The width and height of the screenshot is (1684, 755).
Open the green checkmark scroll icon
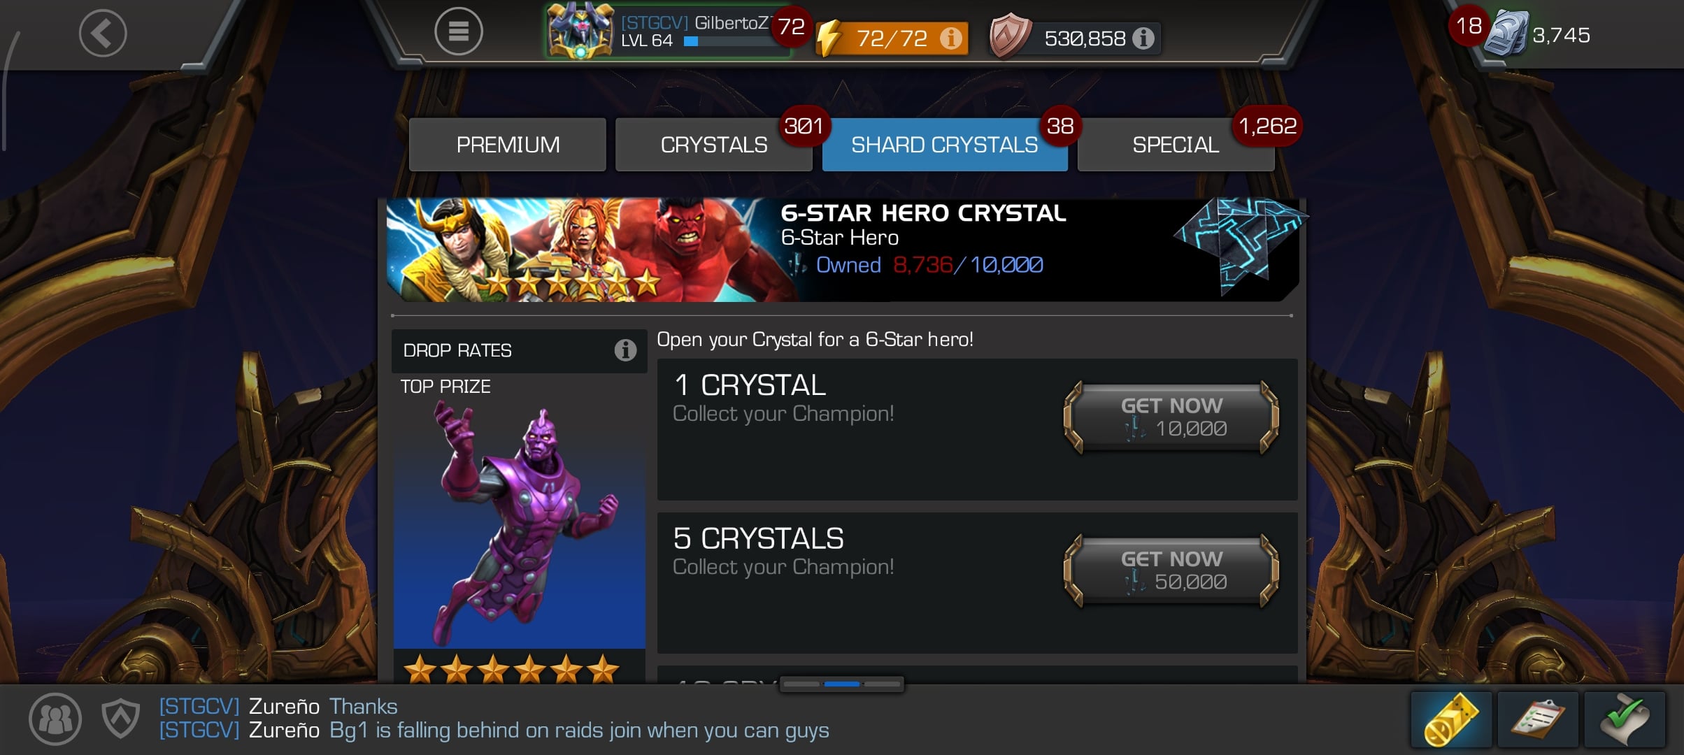coord(1625,719)
